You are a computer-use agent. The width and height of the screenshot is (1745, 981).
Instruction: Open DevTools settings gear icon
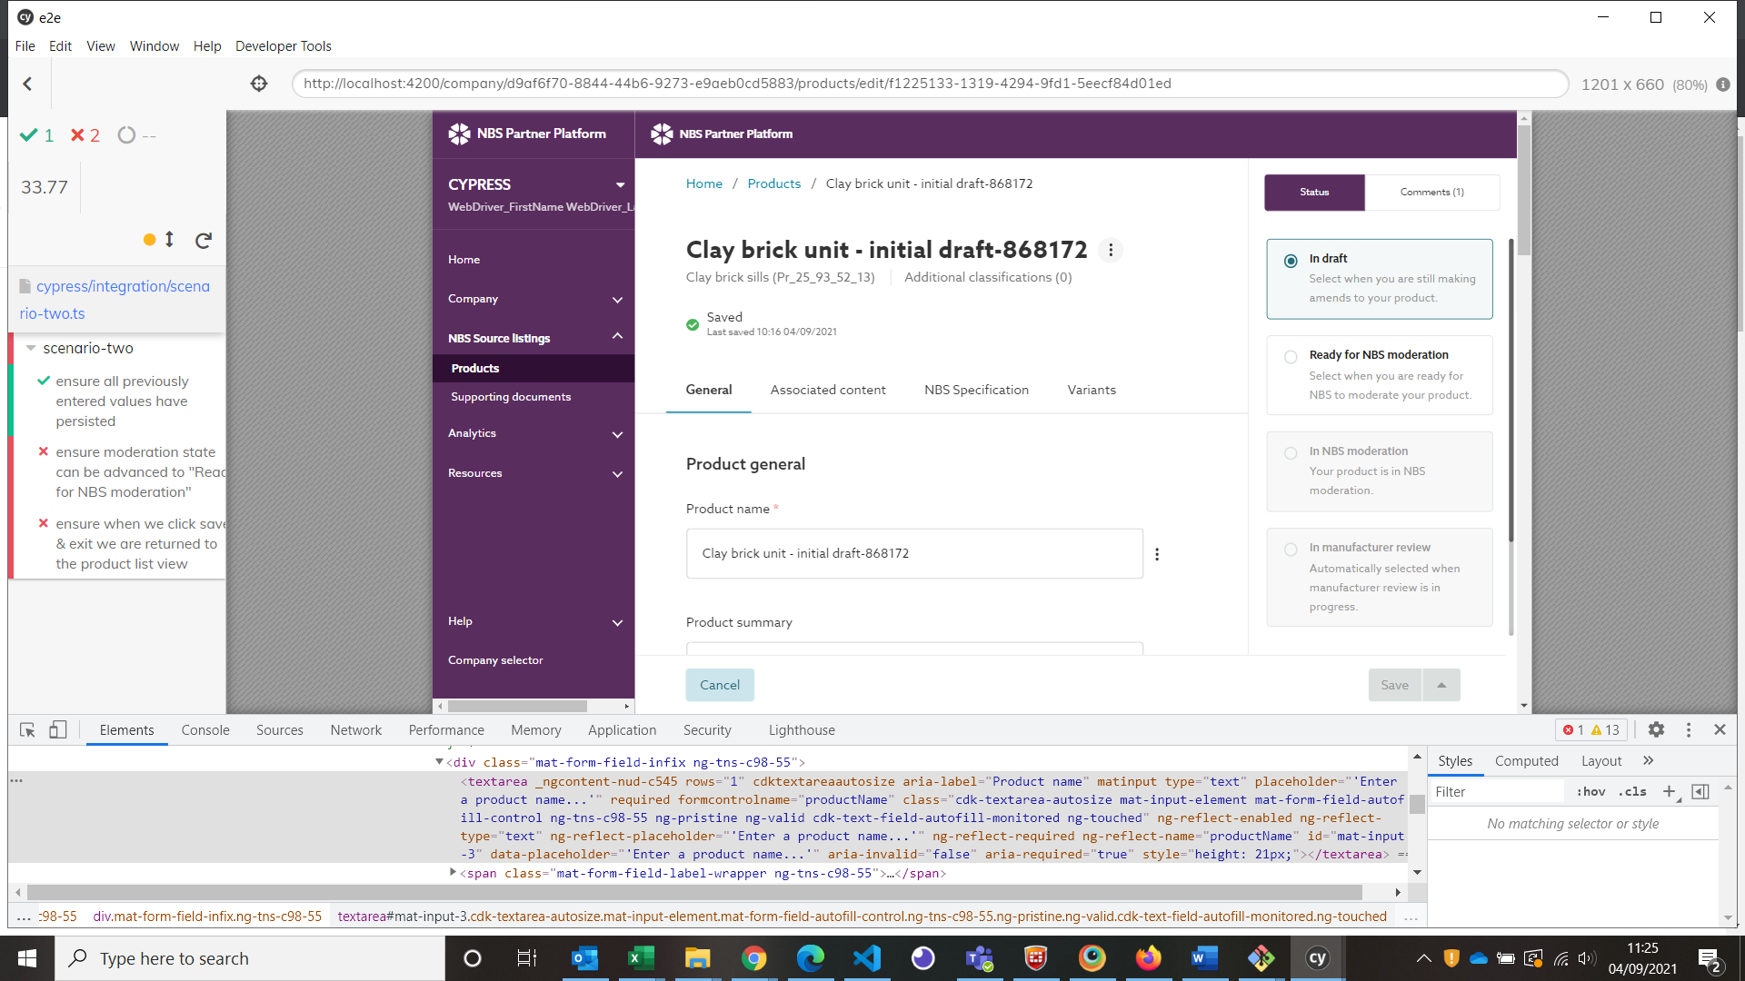coord(1656,729)
